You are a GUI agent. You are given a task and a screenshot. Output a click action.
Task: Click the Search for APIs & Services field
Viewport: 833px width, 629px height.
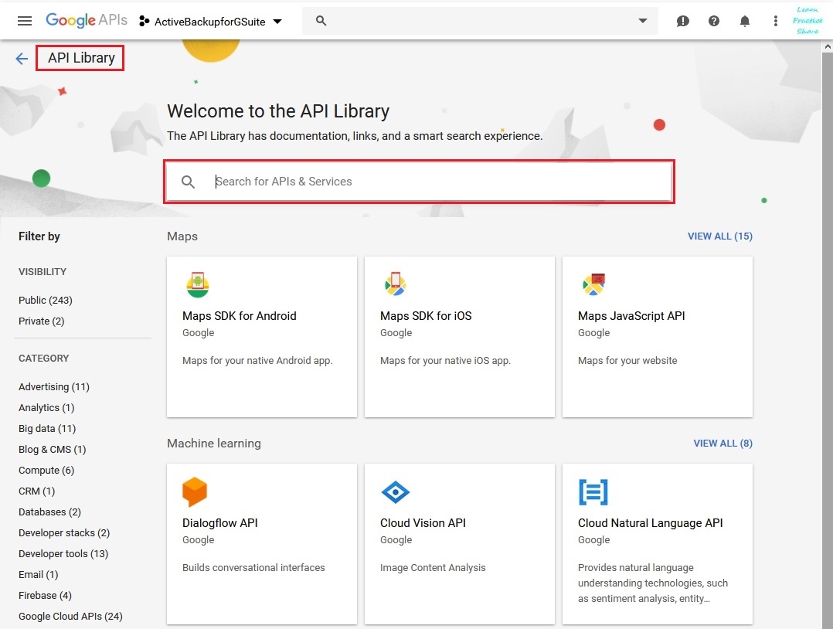click(x=419, y=182)
